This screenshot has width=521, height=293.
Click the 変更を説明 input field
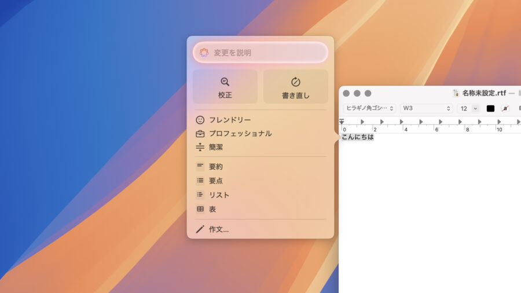pos(260,53)
